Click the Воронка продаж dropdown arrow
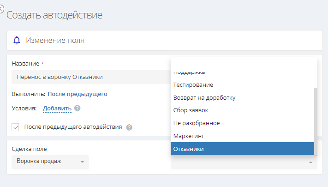 [x=82, y=162]
